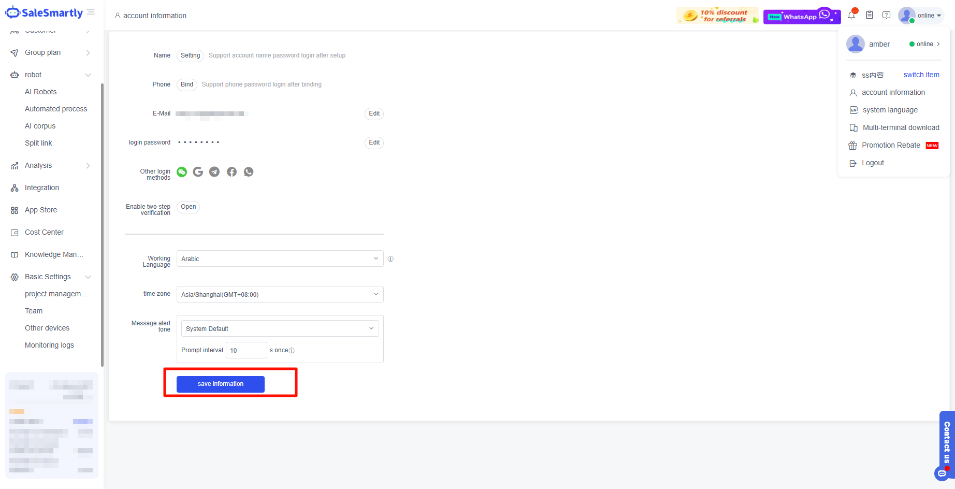Viewport: 955px width, 489px height.
Task: Click the help question mark icon
Action: (x=887, y=16)
